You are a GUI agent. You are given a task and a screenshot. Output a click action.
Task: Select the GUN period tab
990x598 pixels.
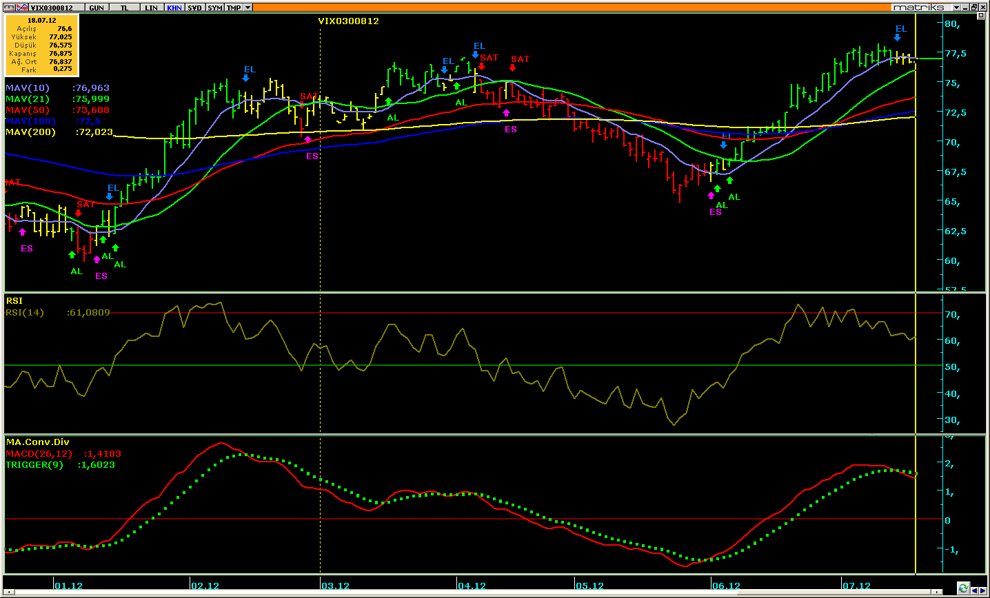(97, 8)
